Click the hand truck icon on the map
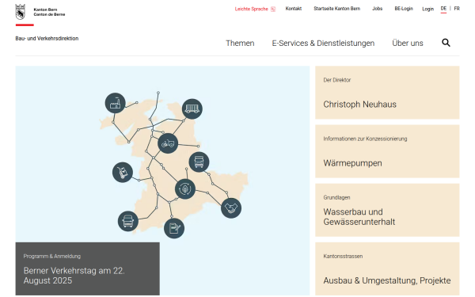 (x=123, y=173)
